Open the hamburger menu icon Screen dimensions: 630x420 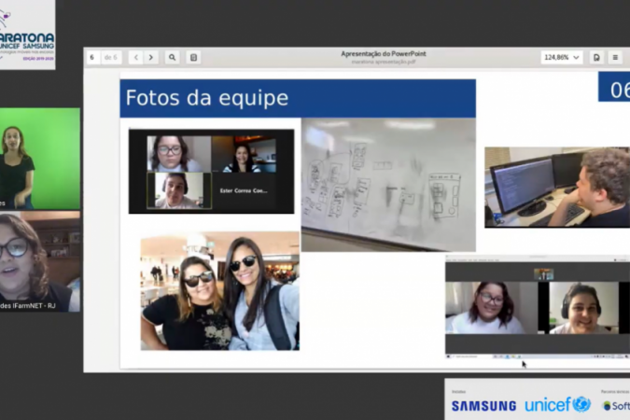click(615, 58)
